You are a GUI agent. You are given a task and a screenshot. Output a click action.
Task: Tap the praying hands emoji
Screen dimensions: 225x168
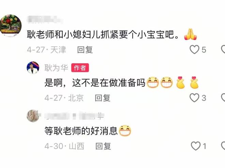tap(191, 34)
